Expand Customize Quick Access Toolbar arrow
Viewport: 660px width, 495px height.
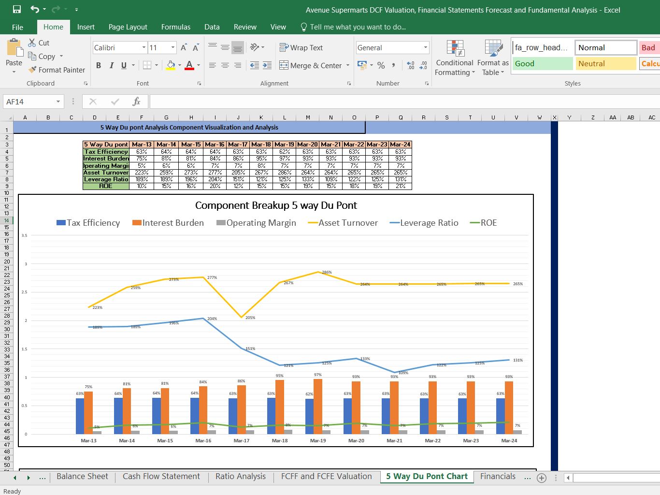pyautogui.click(x=77, y=9)
